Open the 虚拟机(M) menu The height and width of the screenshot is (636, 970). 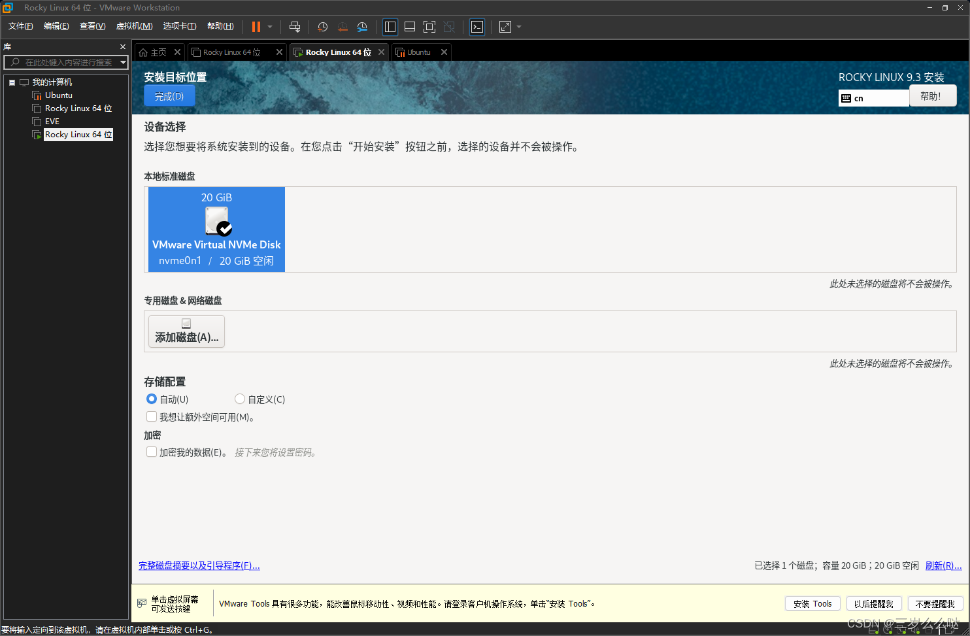point(134,26)
